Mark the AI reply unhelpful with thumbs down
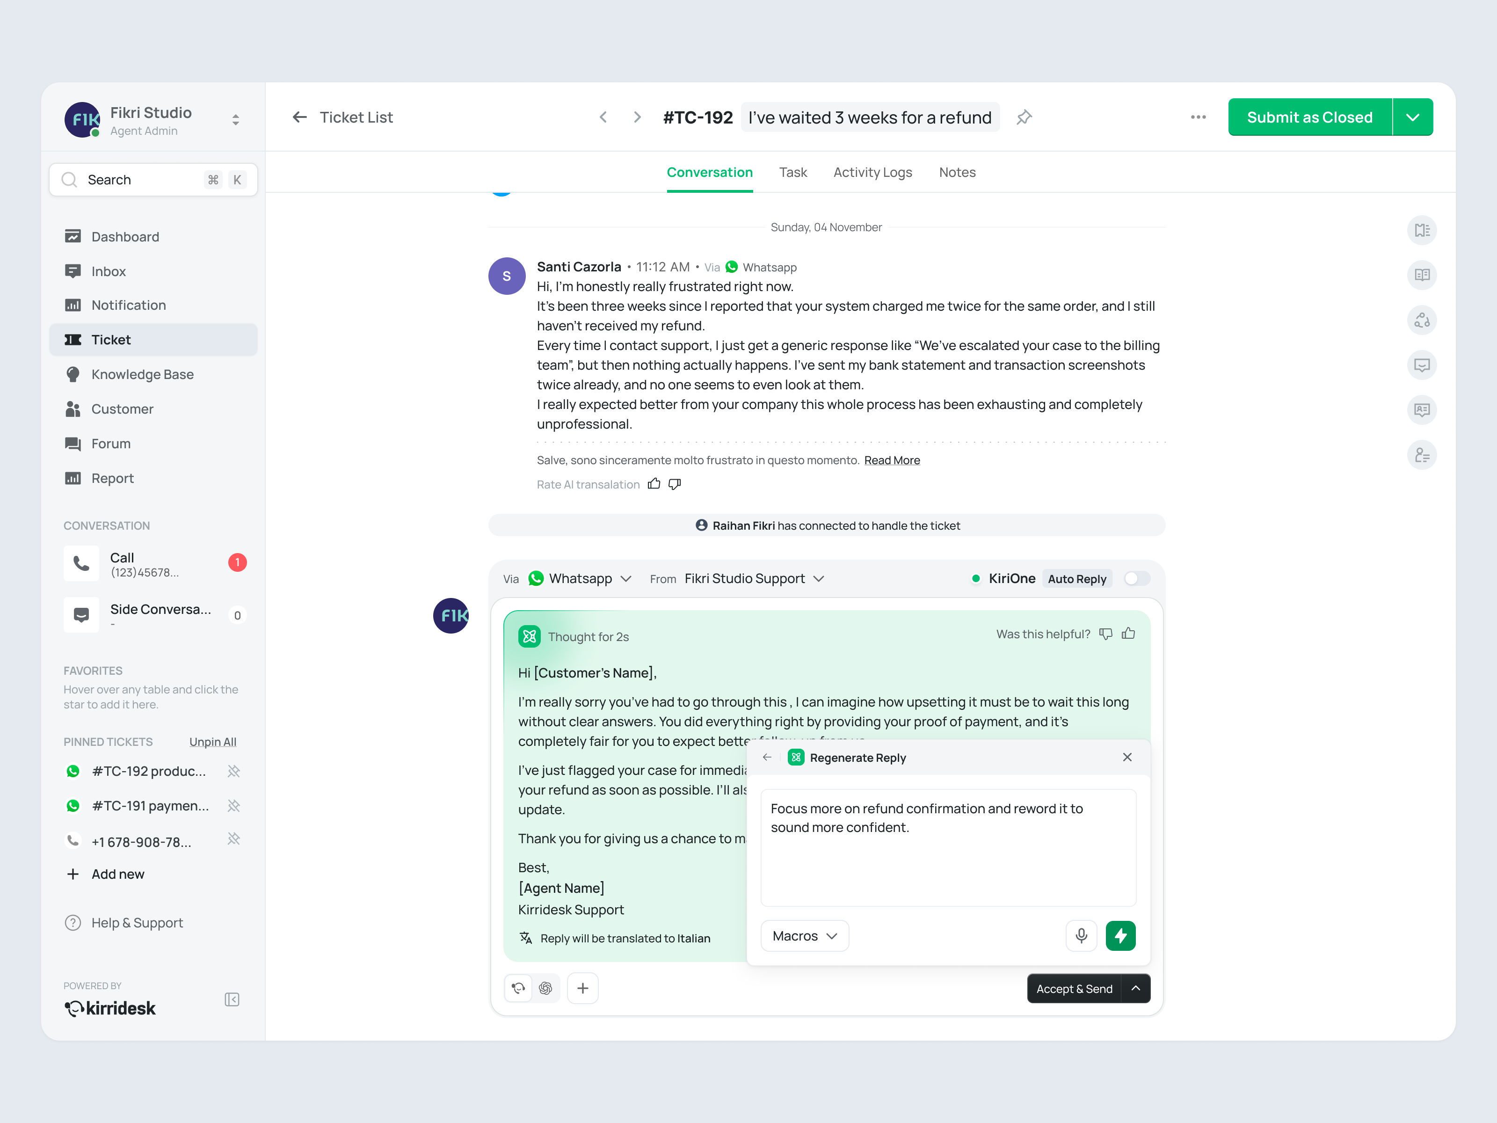 [1106, 634]
